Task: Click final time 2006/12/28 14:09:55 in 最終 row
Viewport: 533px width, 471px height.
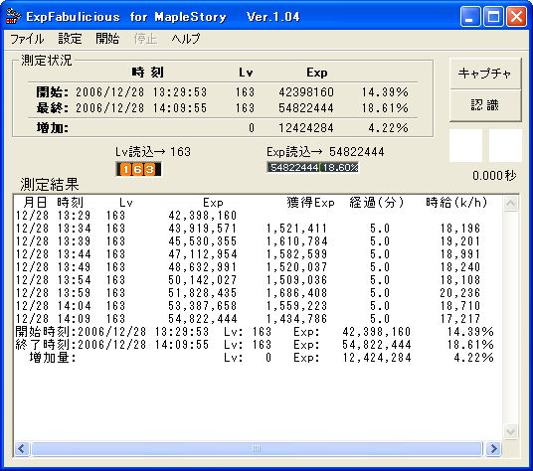Action: click(141, 108)
